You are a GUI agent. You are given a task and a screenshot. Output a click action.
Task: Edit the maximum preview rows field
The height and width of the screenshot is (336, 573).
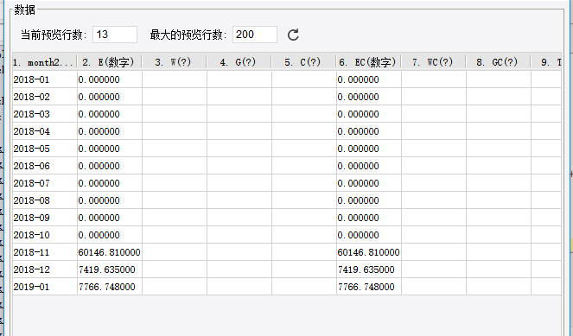pos(255,35)
